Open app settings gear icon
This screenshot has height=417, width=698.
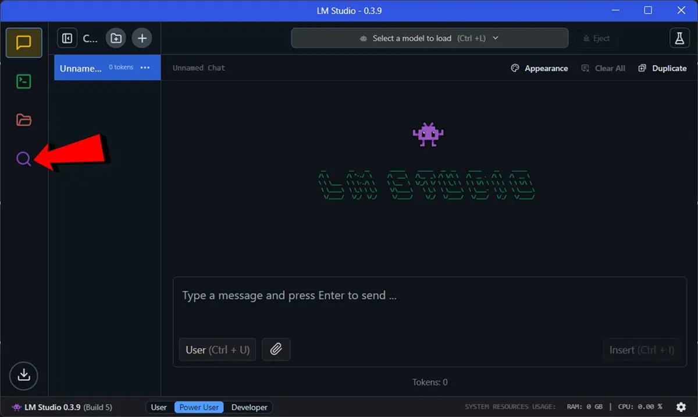click(681, 407)
